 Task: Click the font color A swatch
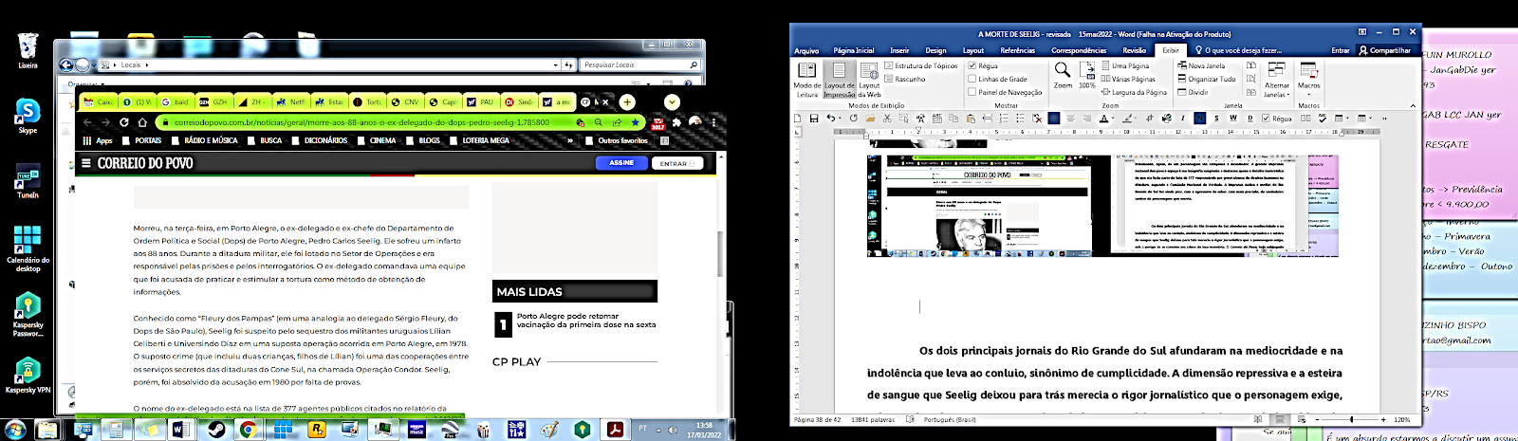click(x=1104, y=119)
